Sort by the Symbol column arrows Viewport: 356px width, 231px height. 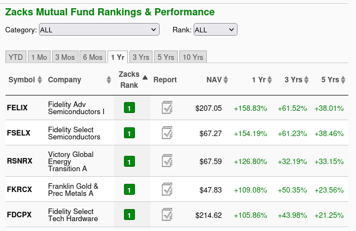[x=39, y=80]
